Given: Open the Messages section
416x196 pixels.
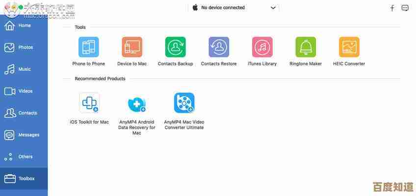Looking at the screenshot, I should (x=24, y=135).
